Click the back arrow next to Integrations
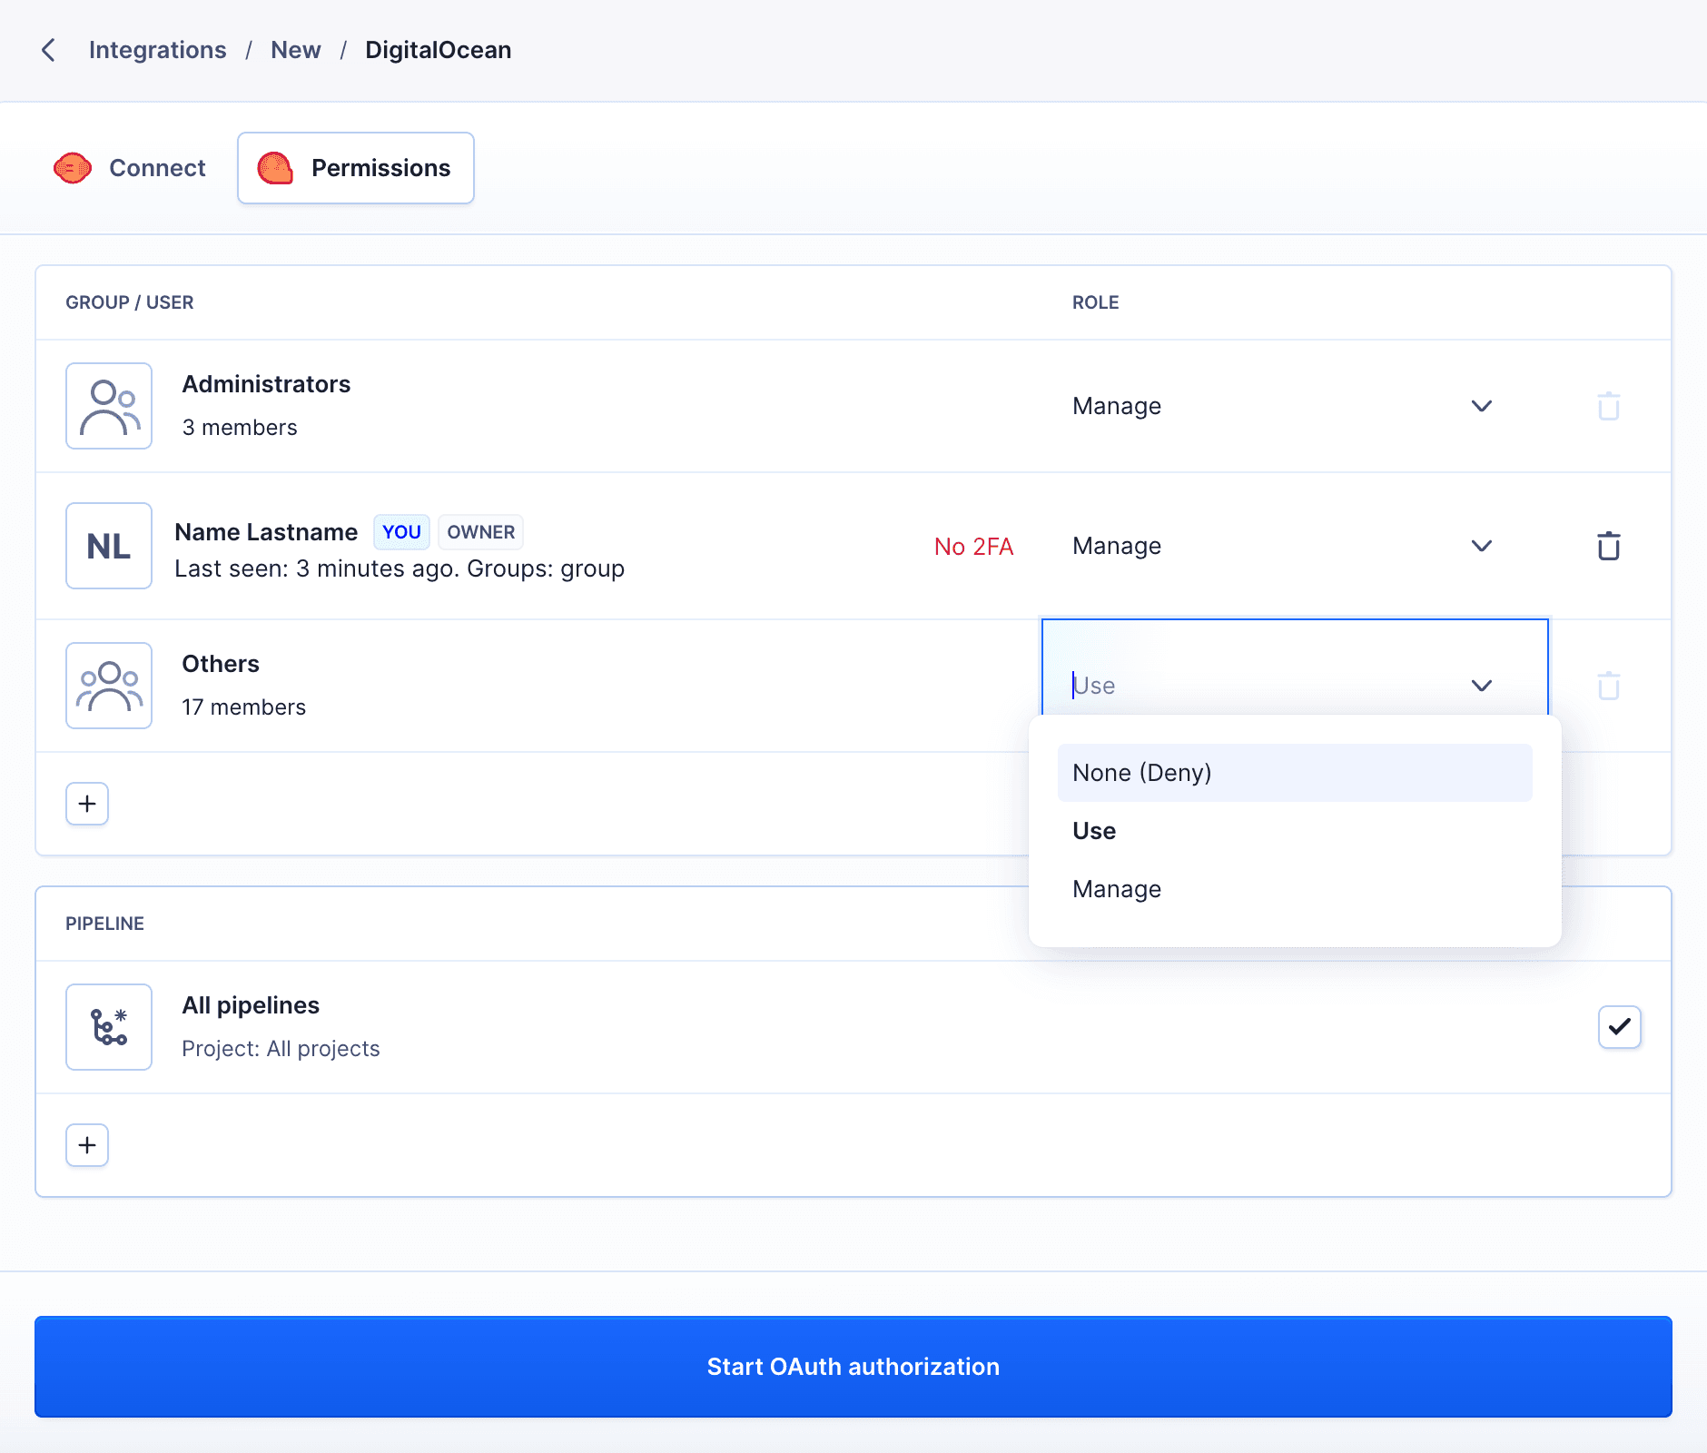This screenshot has height=1453, width=1707. [x=48, y=50]
